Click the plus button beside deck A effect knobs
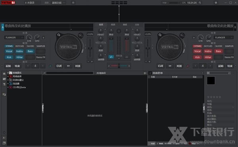This screenshot has width=238, height=147. pyautogui.click(x=43, y=38)
